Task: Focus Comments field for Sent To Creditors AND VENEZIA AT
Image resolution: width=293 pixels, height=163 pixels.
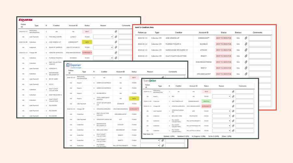Action: point(260,38)
